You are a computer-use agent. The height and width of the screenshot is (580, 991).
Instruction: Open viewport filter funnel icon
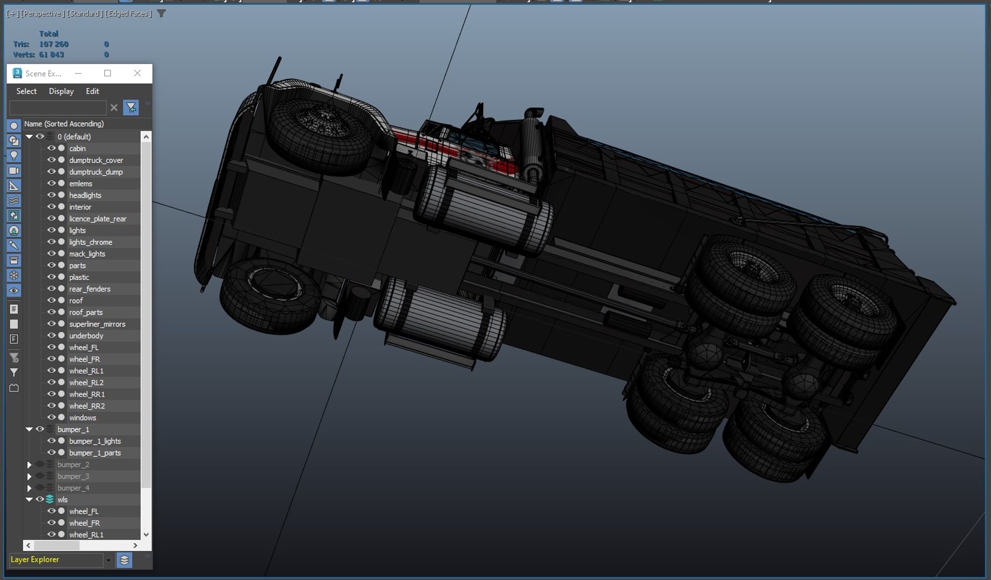coord(161,13)
